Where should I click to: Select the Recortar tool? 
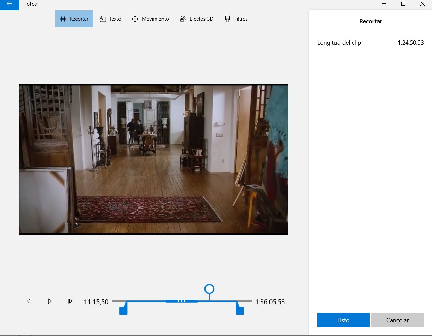coord(74,19)
